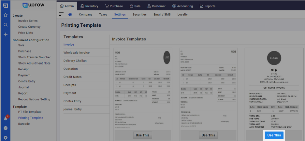
Task: Open Sale under Document configuration
Action: pyautogui.click(x=21, y=45)
